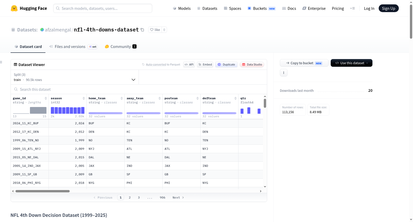
Task: Click the Hugging Face logo icon
Action: (x=14, y=8)
